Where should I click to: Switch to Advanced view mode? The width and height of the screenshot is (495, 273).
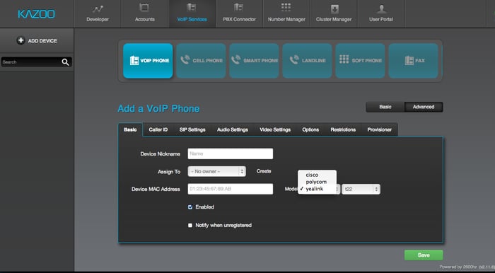pos(424,107)
